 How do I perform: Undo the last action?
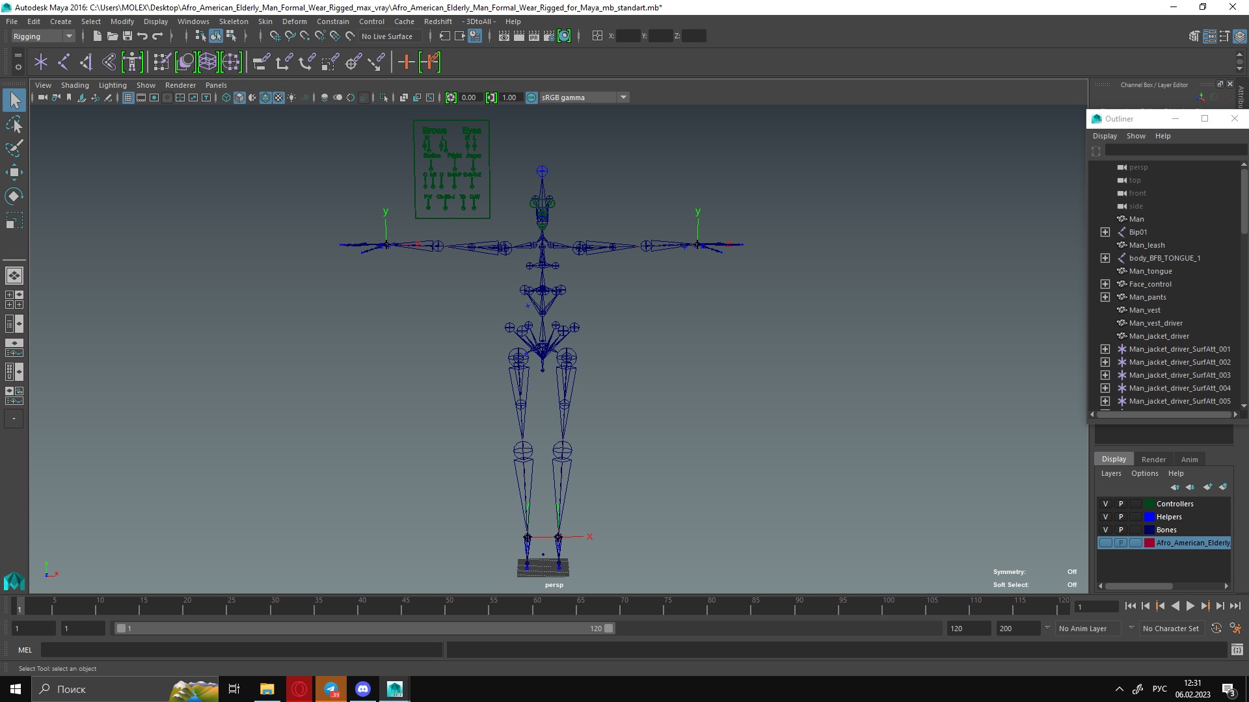point(142,36)
